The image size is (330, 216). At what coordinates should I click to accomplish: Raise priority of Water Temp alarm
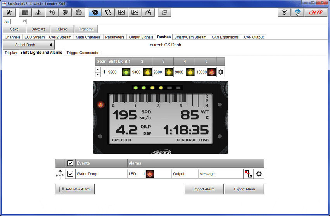[x=60, y=174]
